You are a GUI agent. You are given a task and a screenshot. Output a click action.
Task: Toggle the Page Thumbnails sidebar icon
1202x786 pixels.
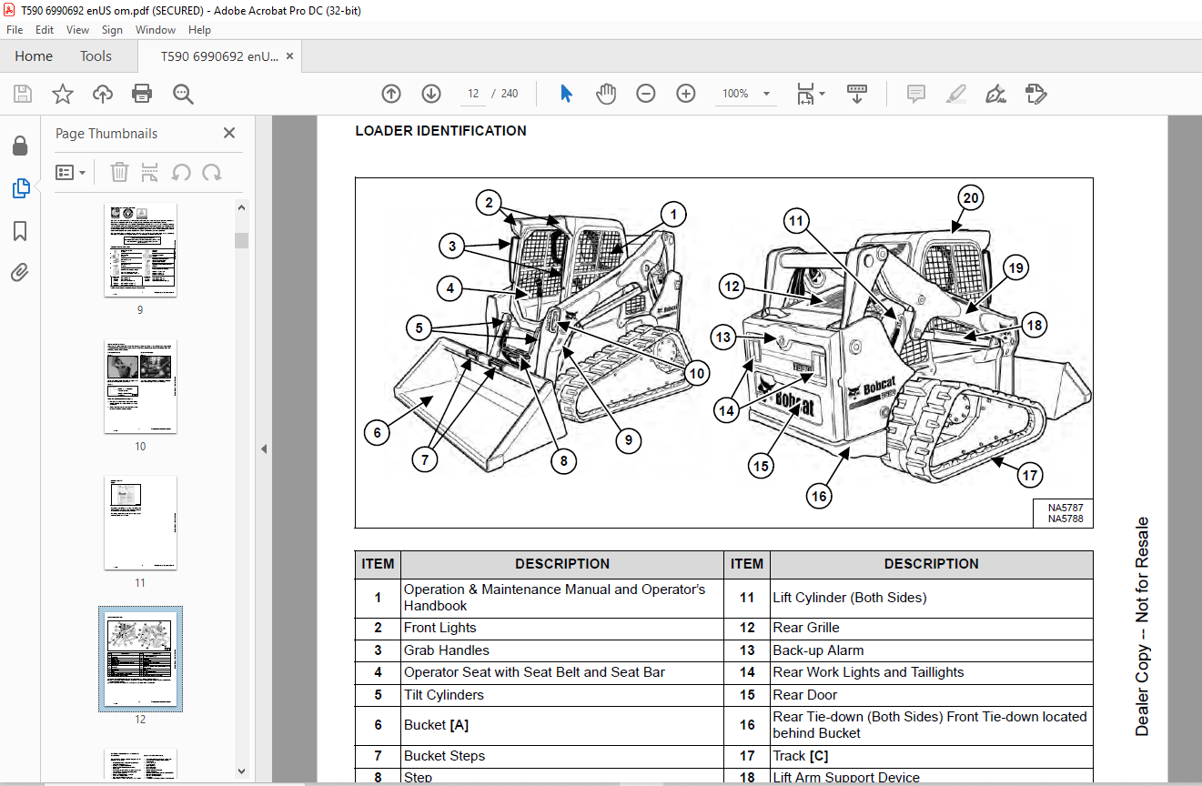pyautogui.click(x=20, y=188)
